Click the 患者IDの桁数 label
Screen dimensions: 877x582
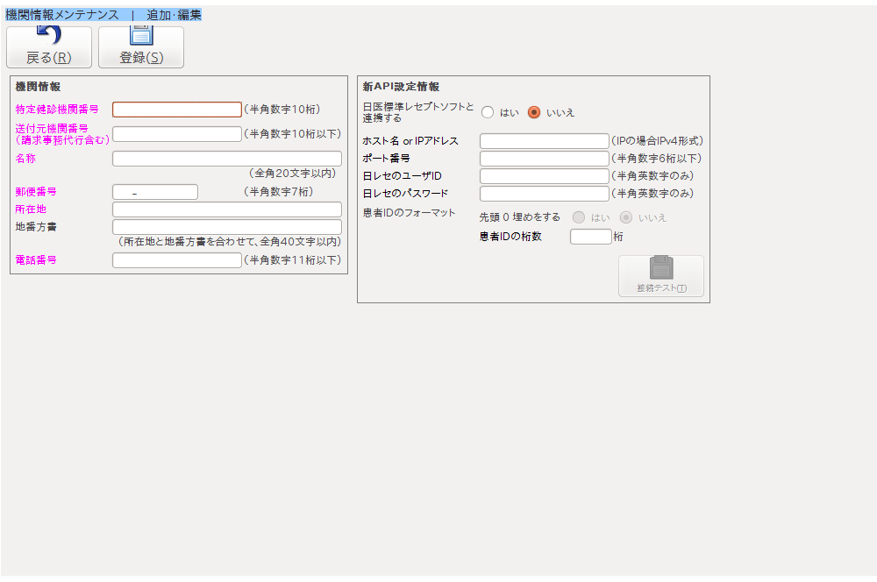[510, 237]
